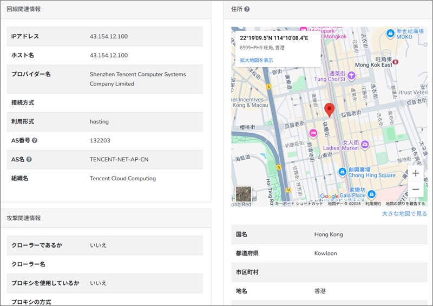Select hosting value in 利用形式 row
The image size is (433, 306).
click(99, 122)
